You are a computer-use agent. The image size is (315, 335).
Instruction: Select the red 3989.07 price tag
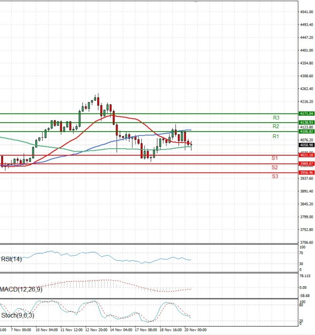click(306, 164)
